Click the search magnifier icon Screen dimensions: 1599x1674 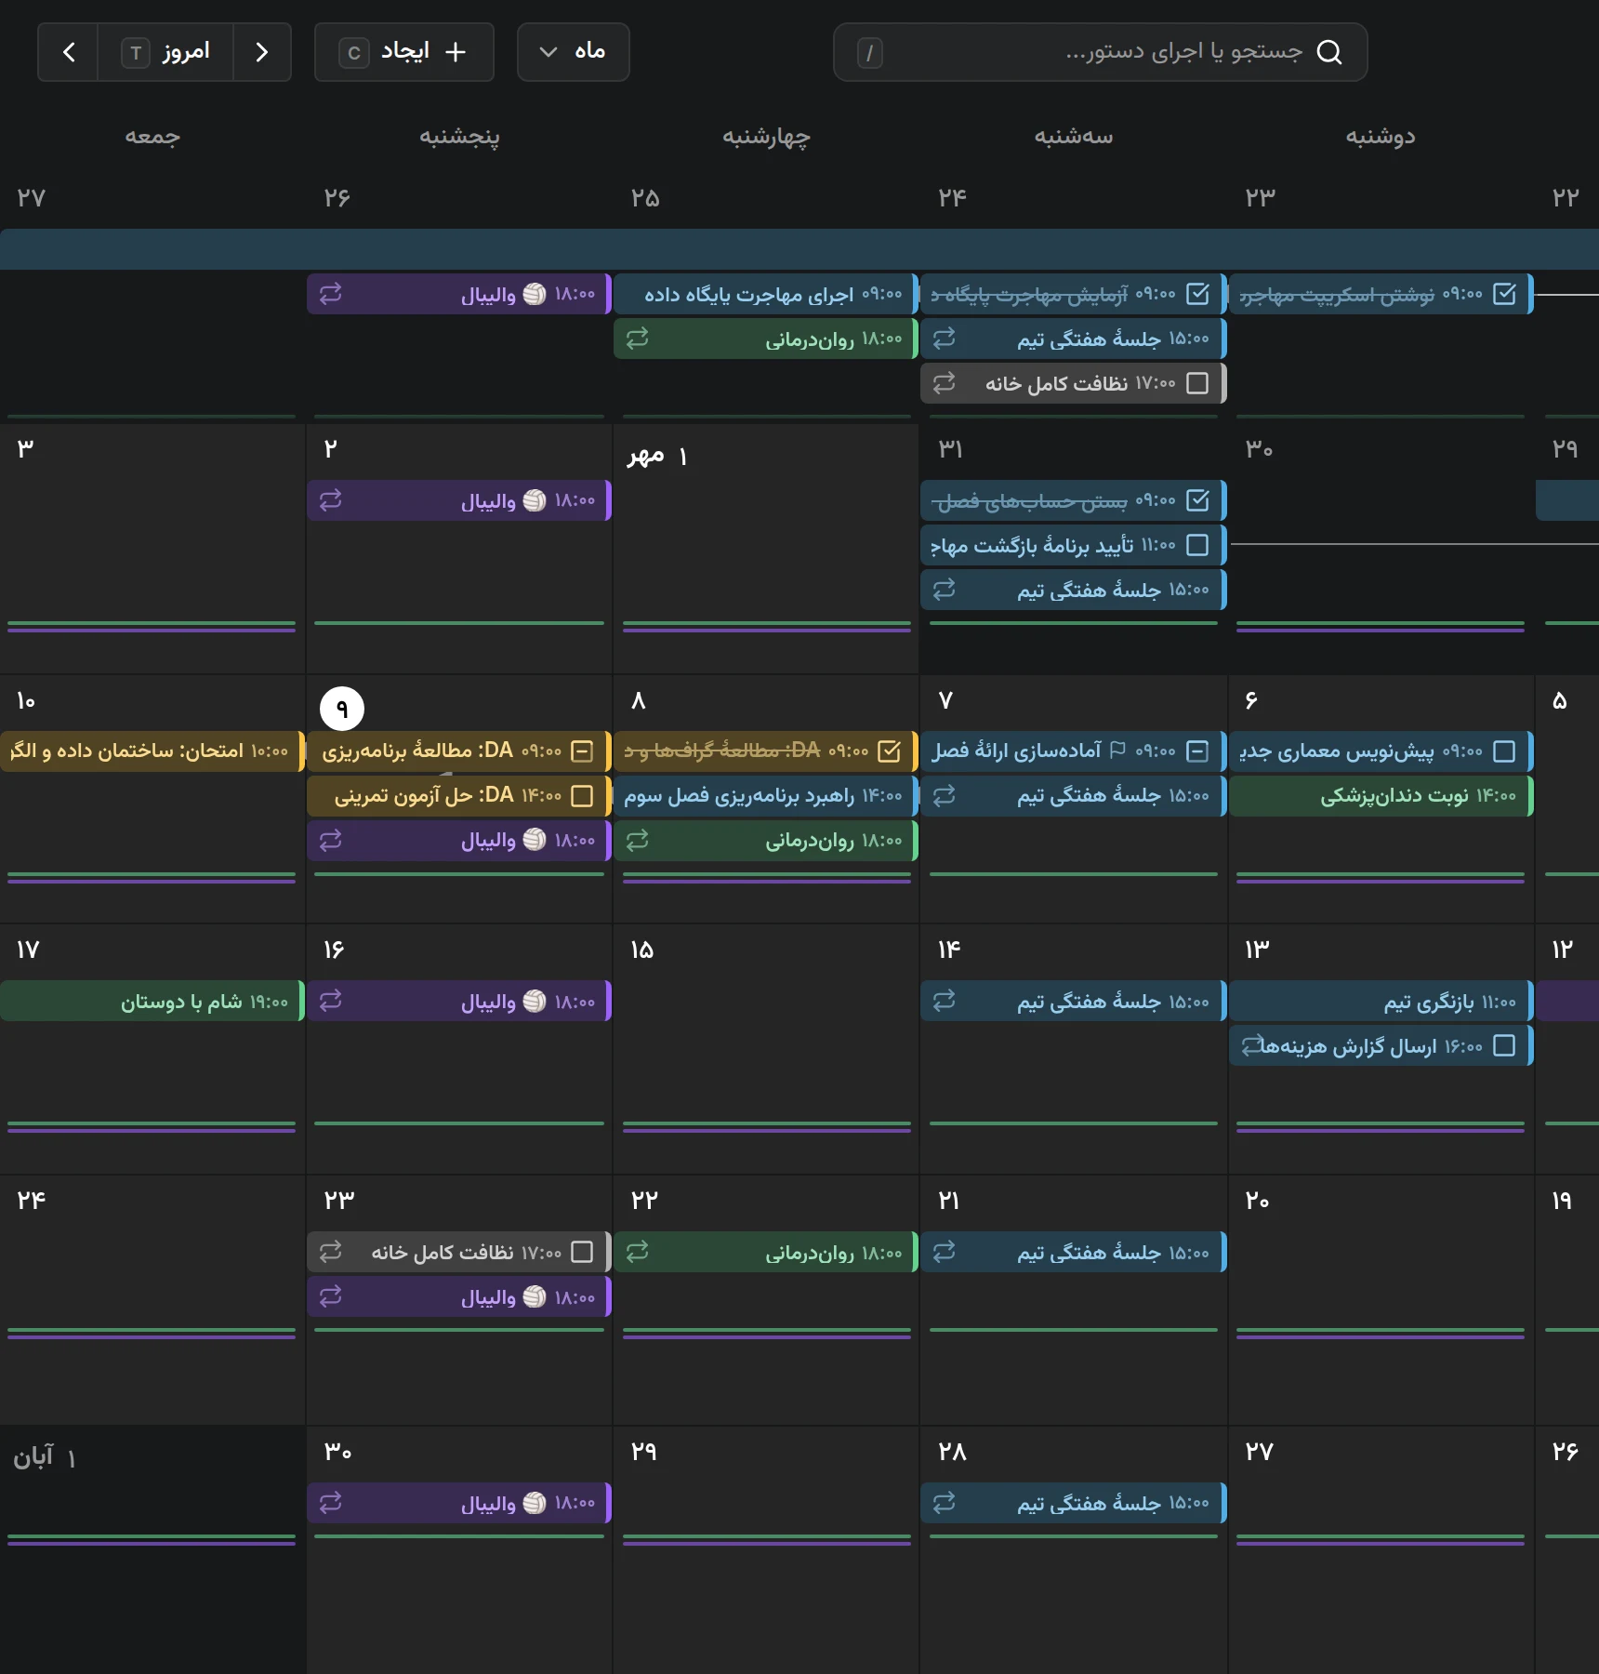(x=1329, y=52)
